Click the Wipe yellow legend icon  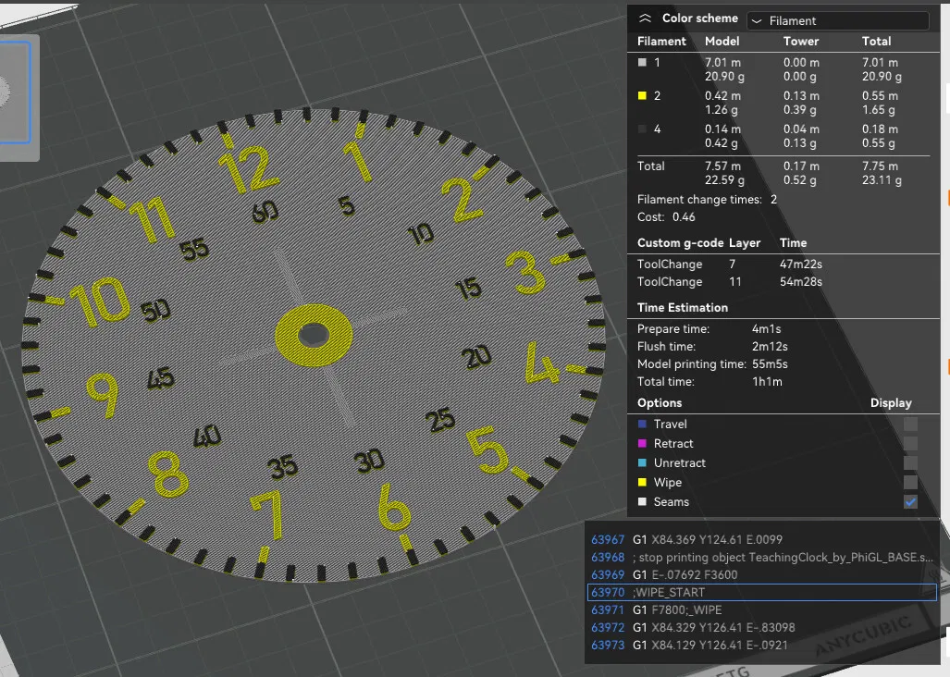click(x=642, y=482)
